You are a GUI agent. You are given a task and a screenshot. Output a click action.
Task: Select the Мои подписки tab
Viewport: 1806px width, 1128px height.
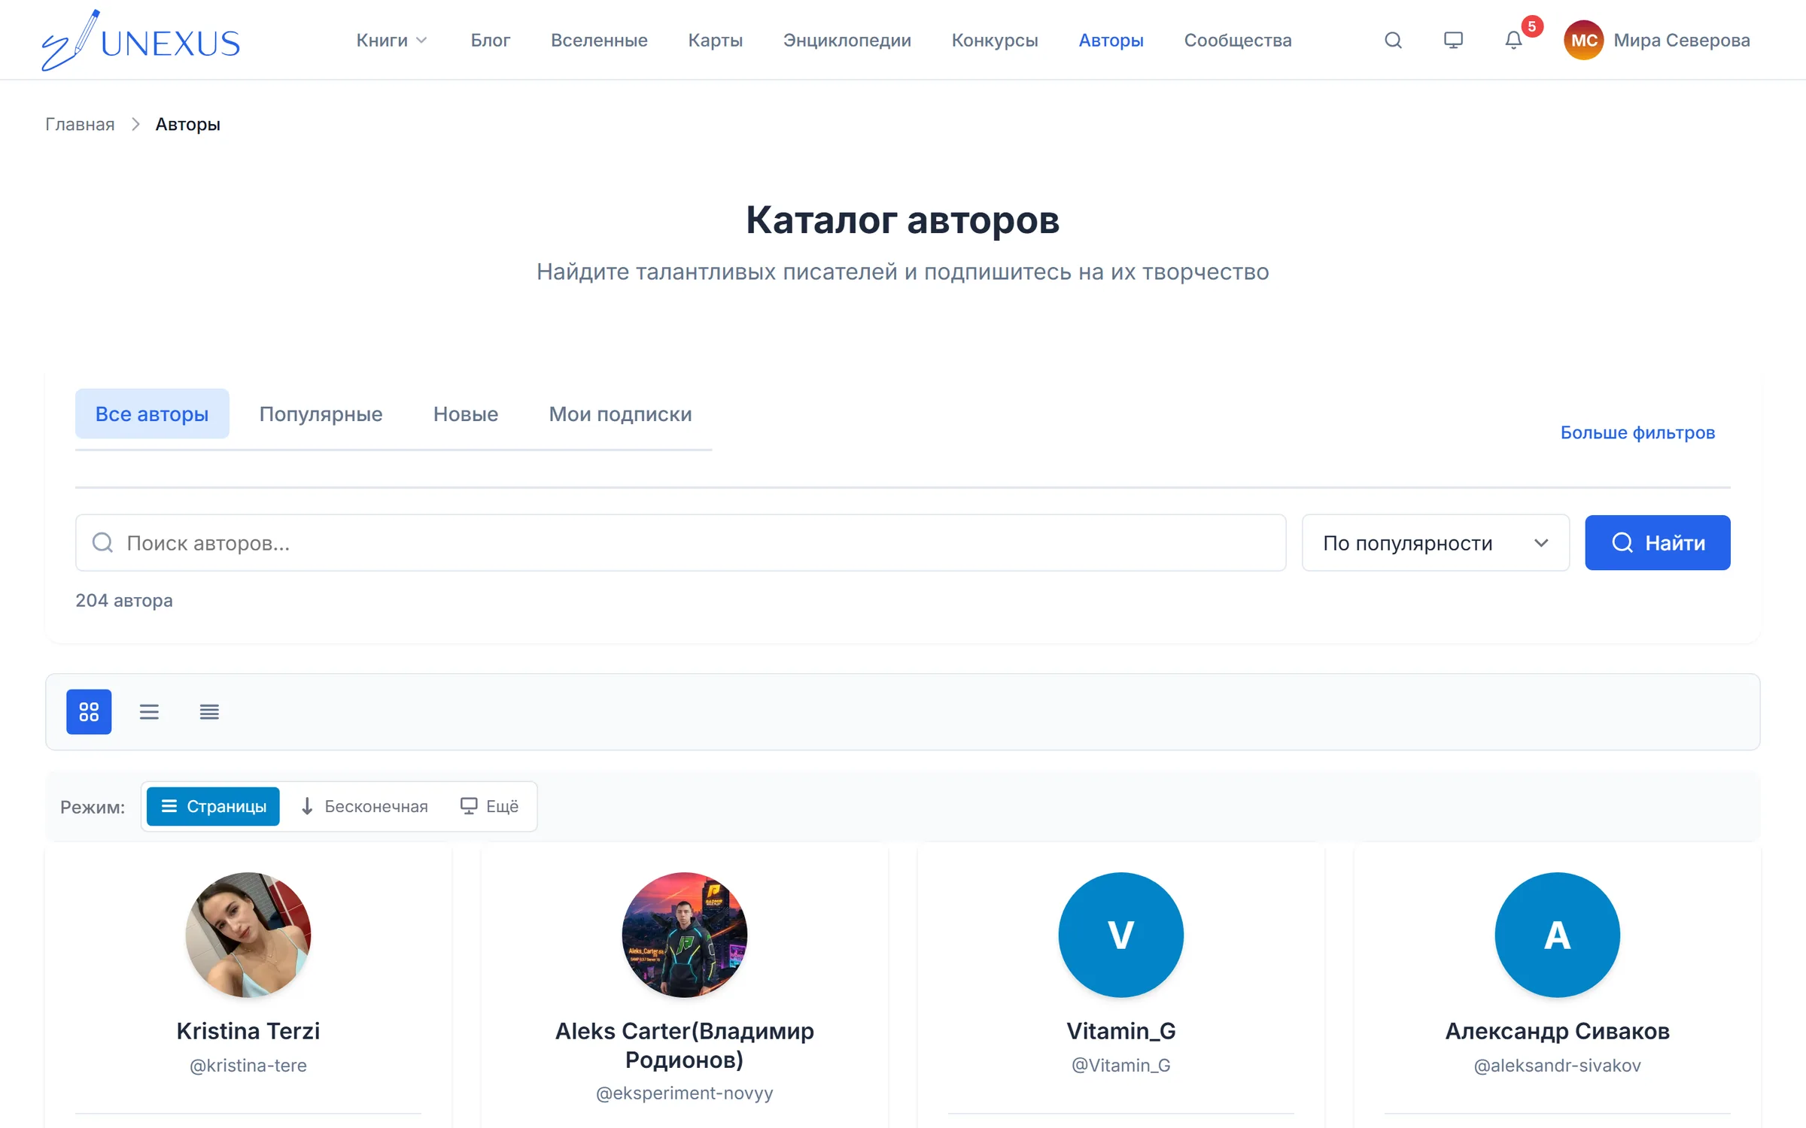coord(620,414)
